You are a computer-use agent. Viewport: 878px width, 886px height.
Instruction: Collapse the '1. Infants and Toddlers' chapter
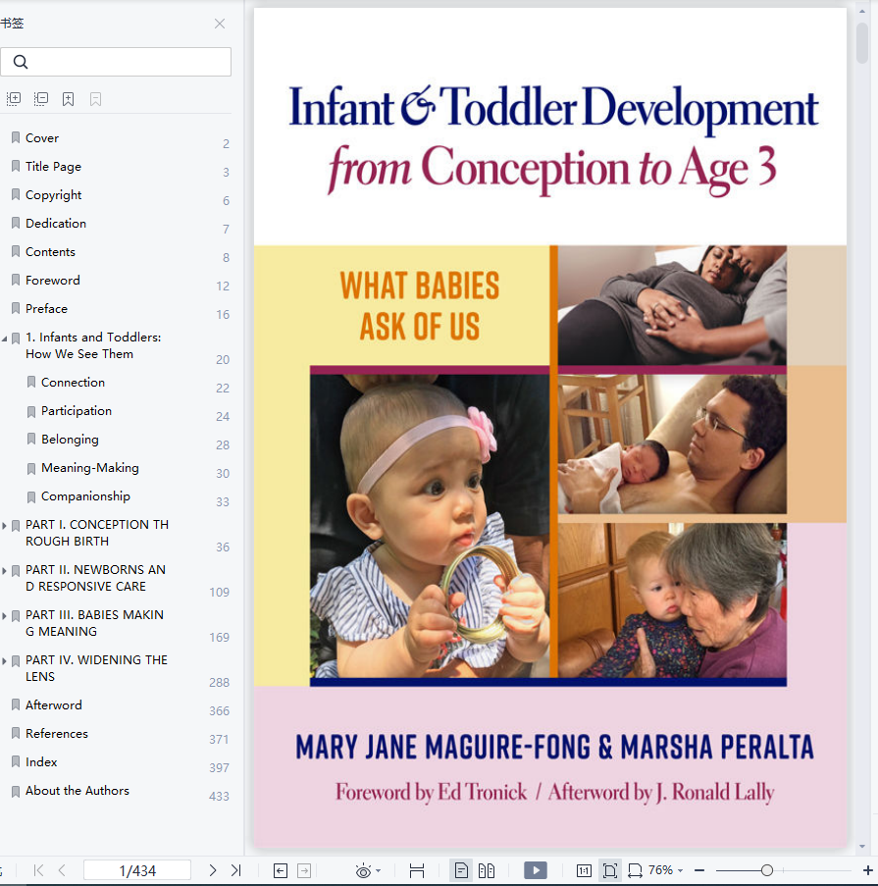[x=5, y=339]
